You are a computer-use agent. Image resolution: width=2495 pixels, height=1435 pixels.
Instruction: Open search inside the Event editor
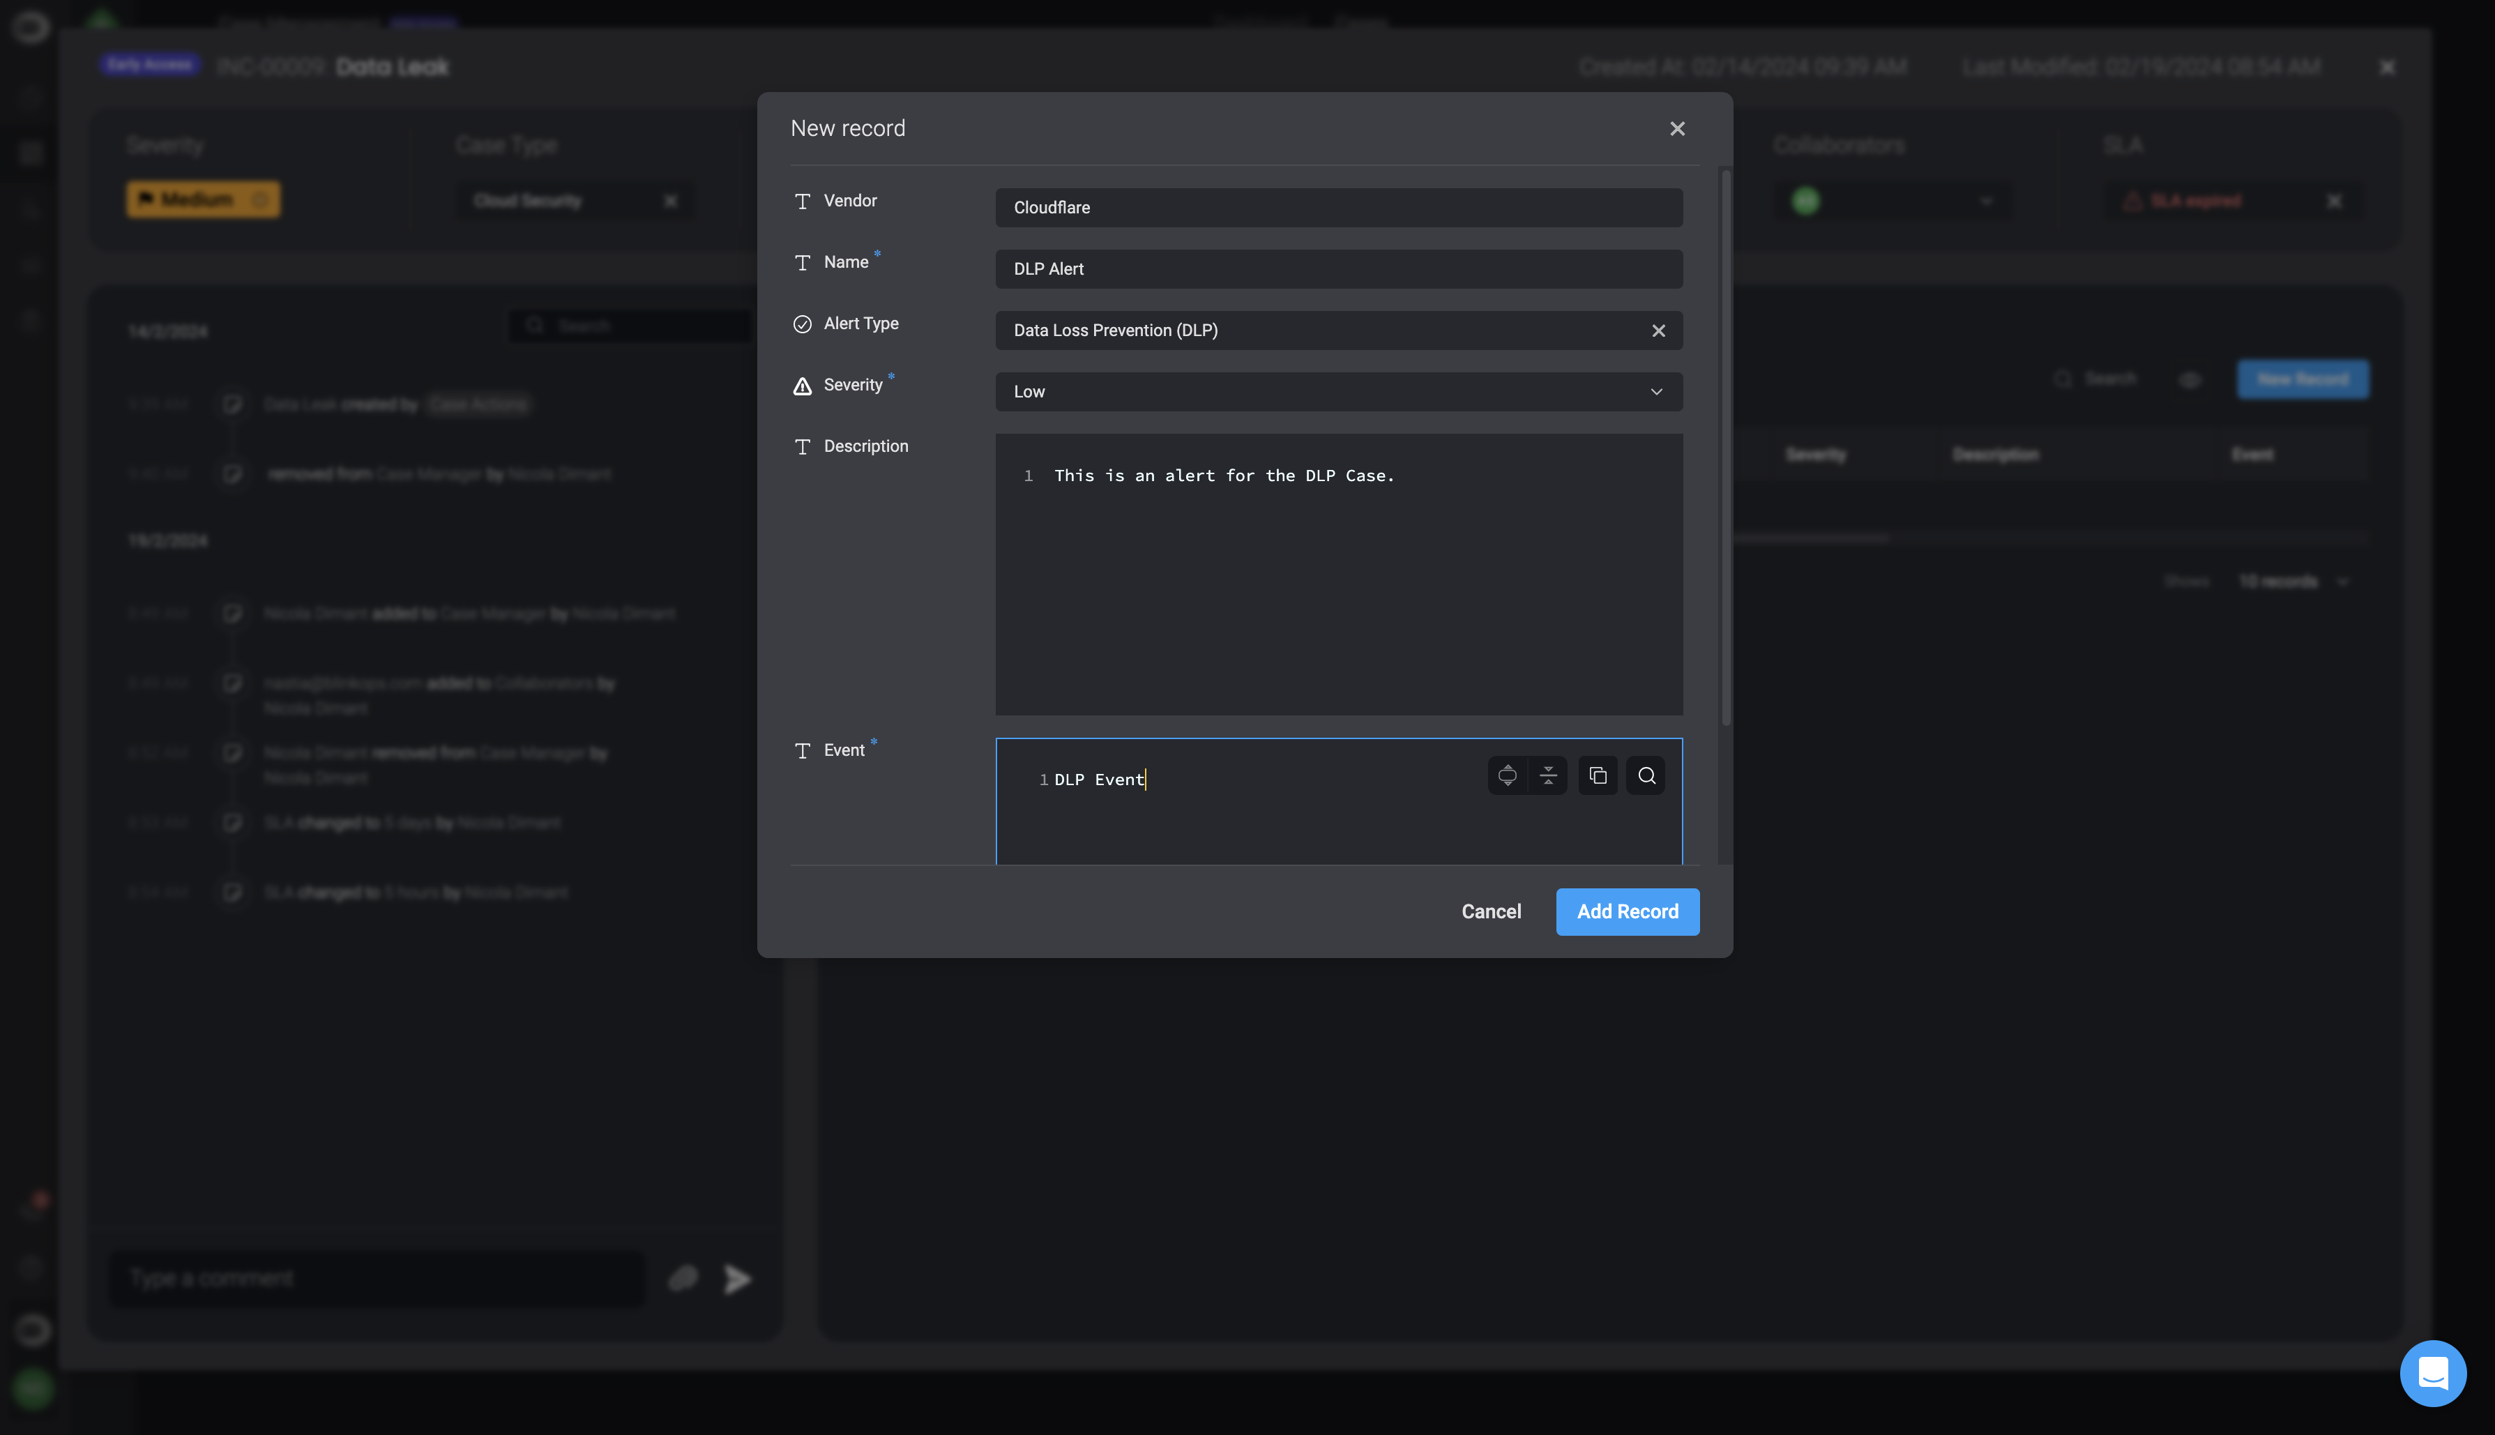(1646, 775)
